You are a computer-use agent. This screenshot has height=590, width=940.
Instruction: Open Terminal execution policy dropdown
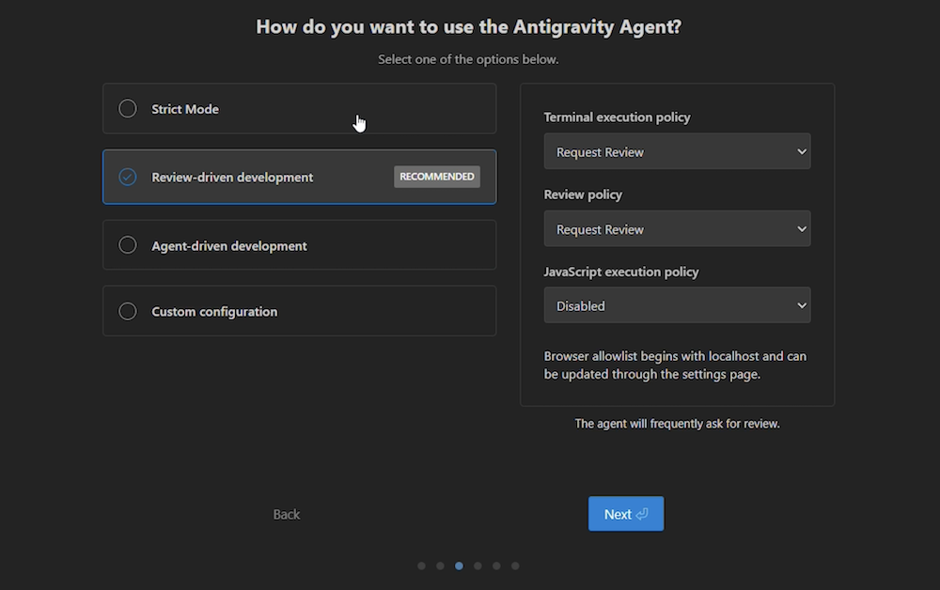click(677, 151)
